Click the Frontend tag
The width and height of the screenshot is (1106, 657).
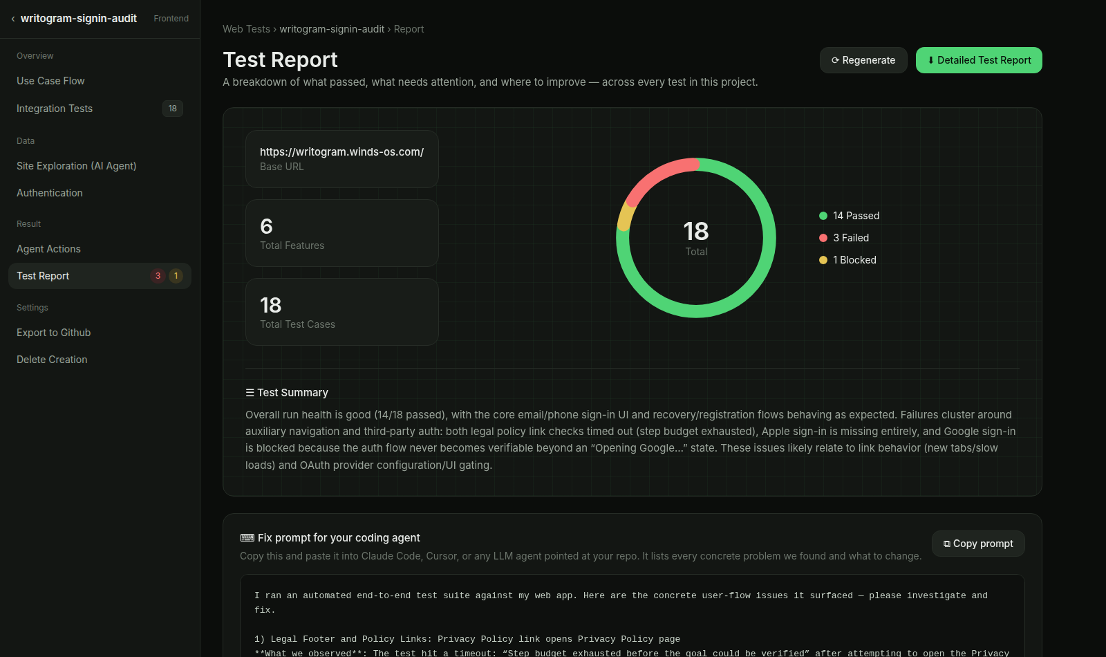[x=171, y=19]
